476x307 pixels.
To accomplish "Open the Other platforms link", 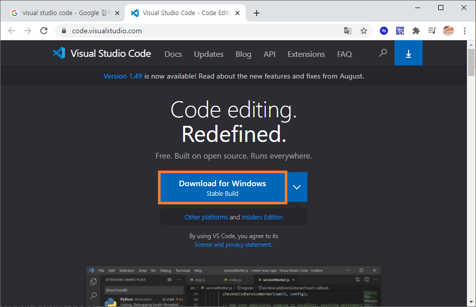I will pos(206,217).
